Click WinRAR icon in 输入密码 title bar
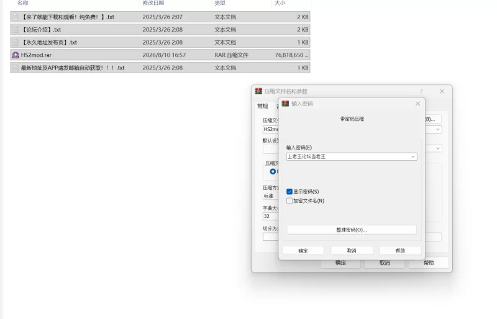Screen dimensions: 497x319 [x=285, y=104]
